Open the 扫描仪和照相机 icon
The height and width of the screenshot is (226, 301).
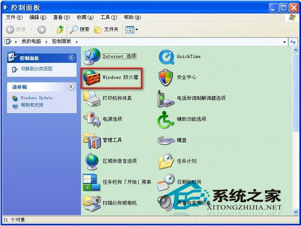[92, 203]
